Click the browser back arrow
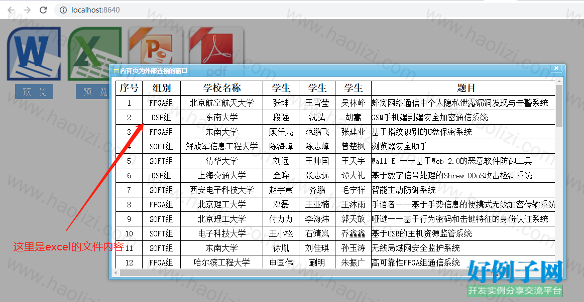 [x=11, y=10]
